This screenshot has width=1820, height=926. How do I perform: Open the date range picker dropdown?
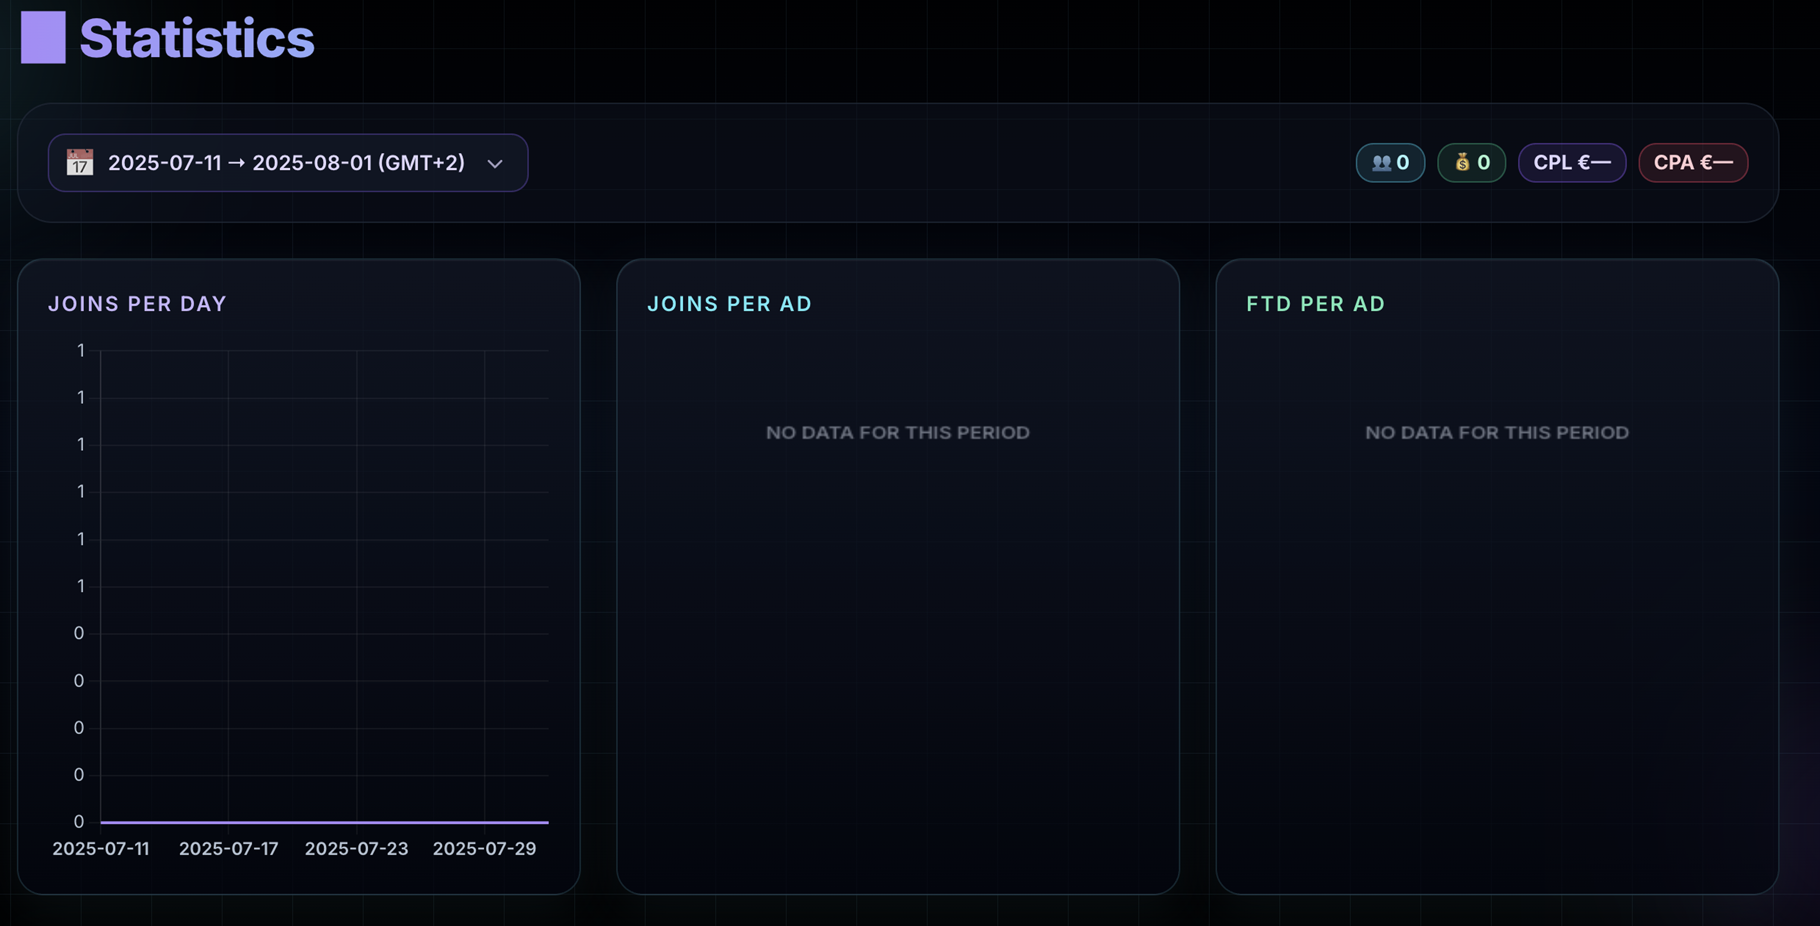click(288, 163)
